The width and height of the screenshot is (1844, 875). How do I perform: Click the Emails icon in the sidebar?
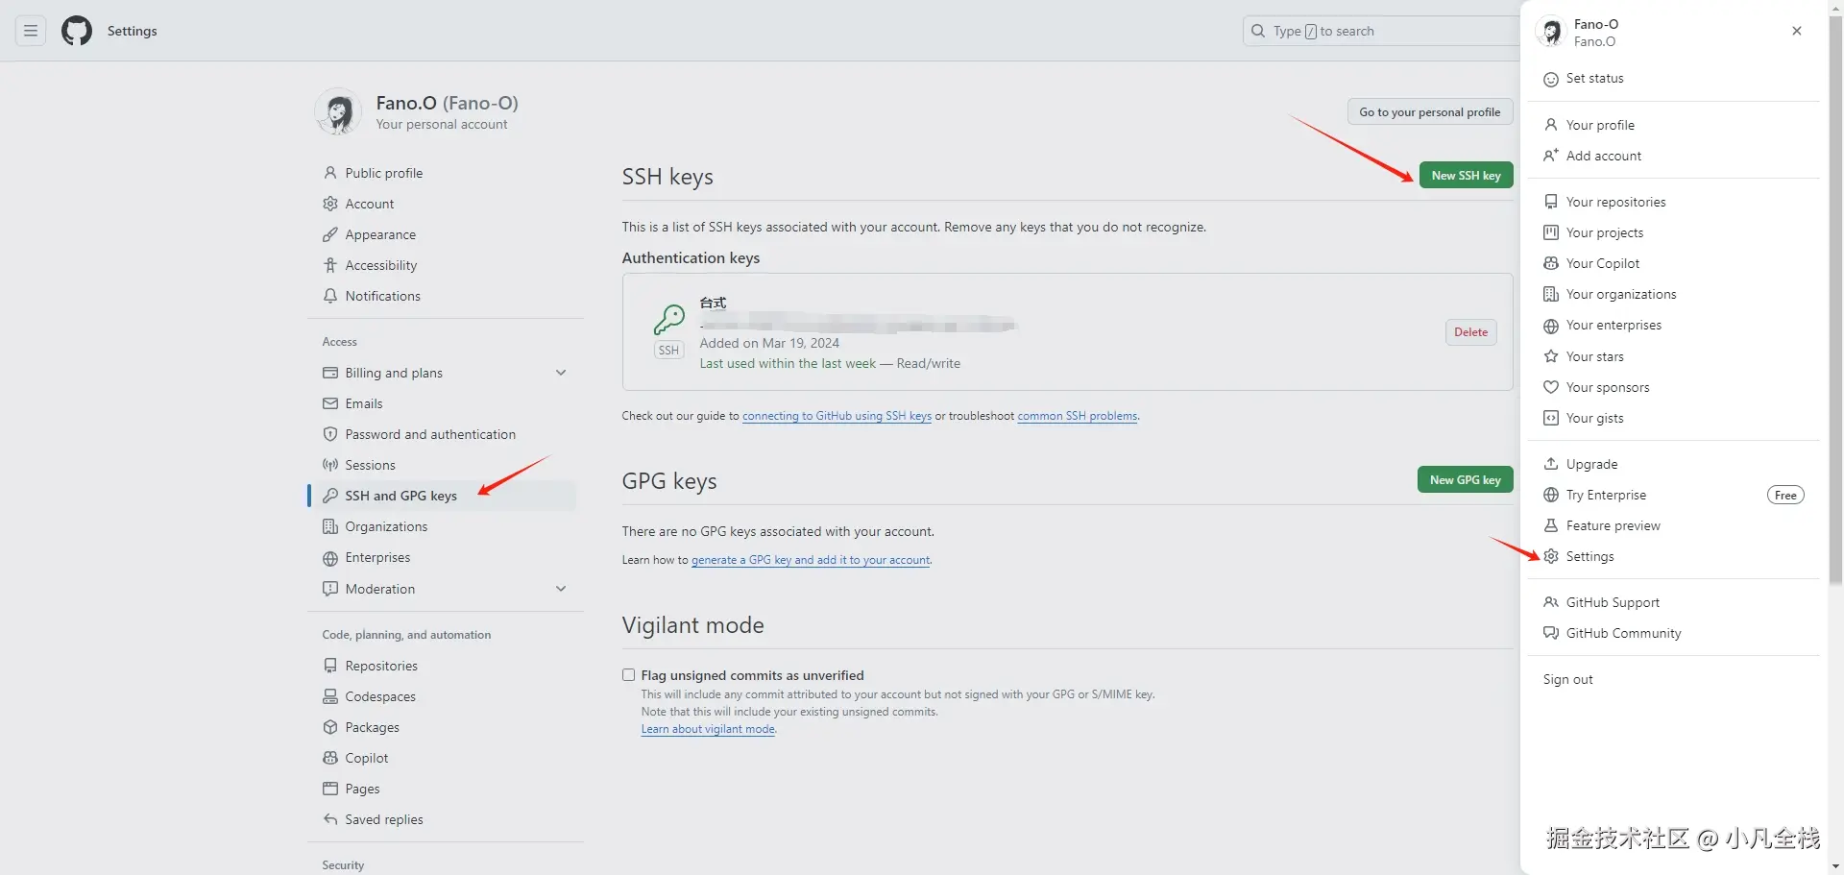(x=329, y=403)
